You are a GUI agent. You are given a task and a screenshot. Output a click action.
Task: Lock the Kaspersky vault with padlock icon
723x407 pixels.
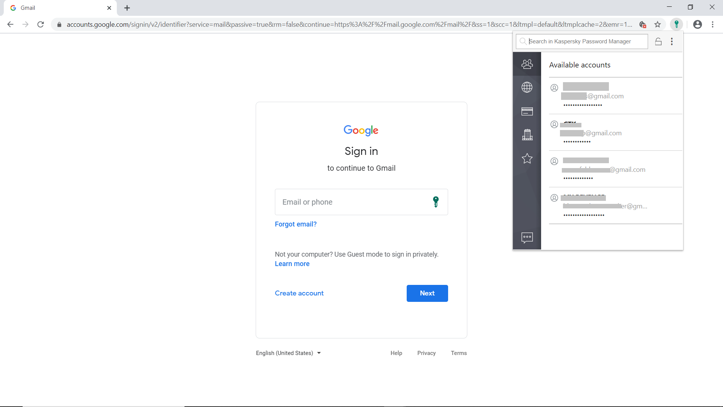point(658,41)
